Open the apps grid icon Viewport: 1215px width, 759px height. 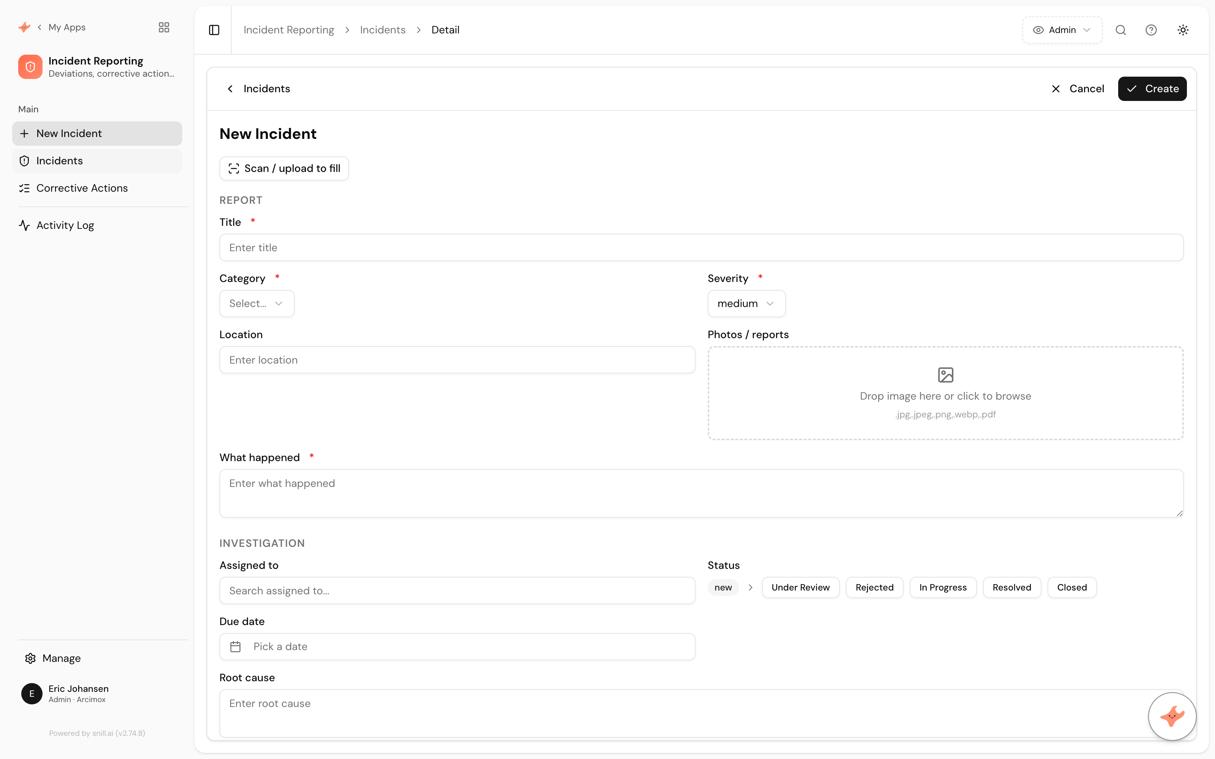point(164,27)
